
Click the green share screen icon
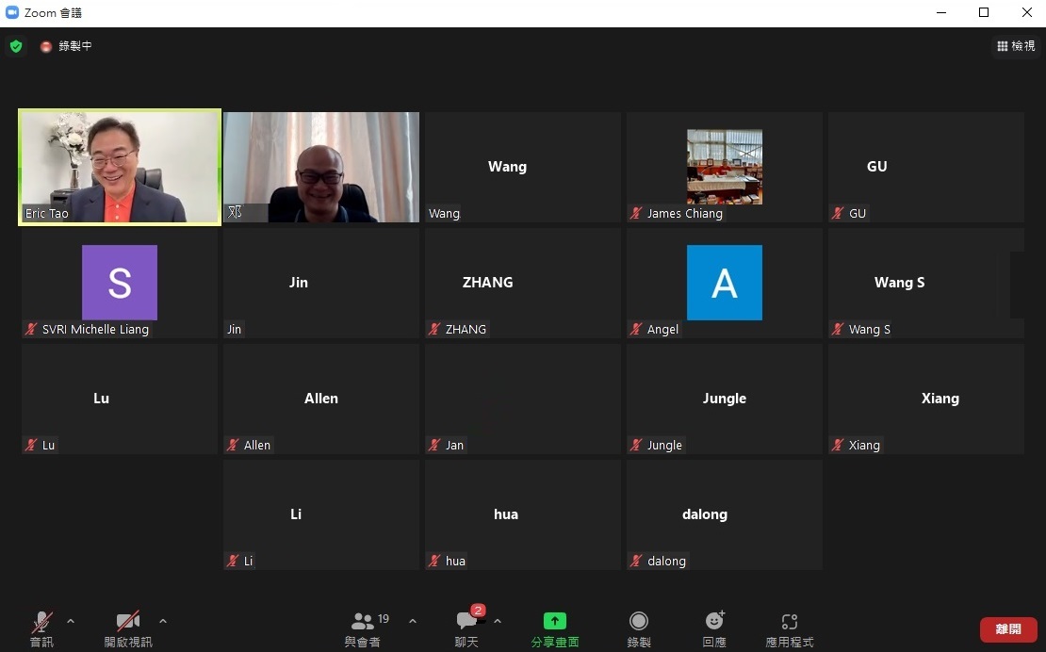(555, 621)
